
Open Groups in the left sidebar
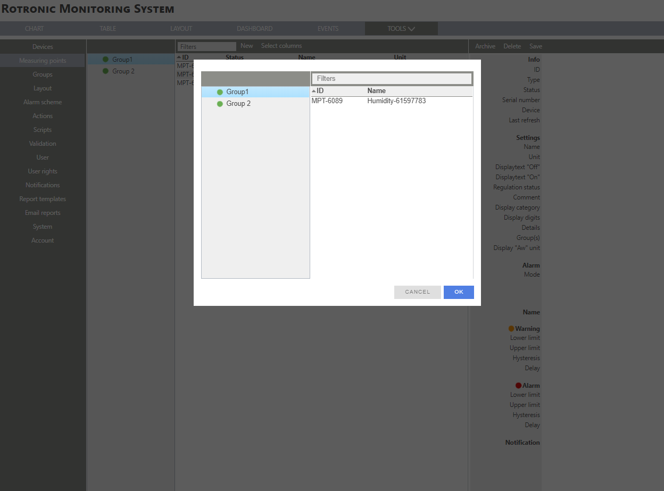pyautogui.click(x=43, y=74)
